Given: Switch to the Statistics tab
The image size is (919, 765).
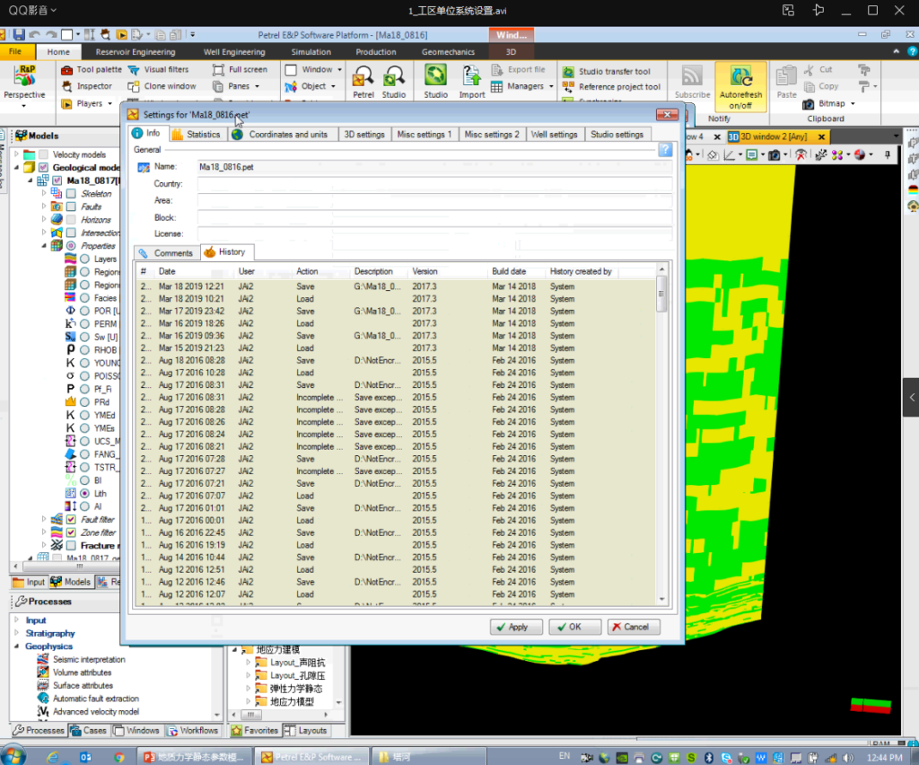Looking at the screenshot, I should click(197, 135).
